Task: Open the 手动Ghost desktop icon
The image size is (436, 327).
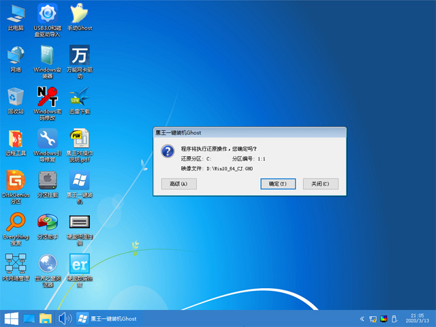Action: point(80,14)
